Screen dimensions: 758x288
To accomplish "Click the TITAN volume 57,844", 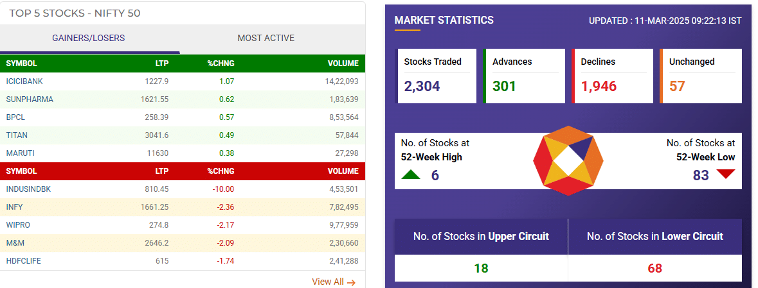I will (x=347, y=135).
